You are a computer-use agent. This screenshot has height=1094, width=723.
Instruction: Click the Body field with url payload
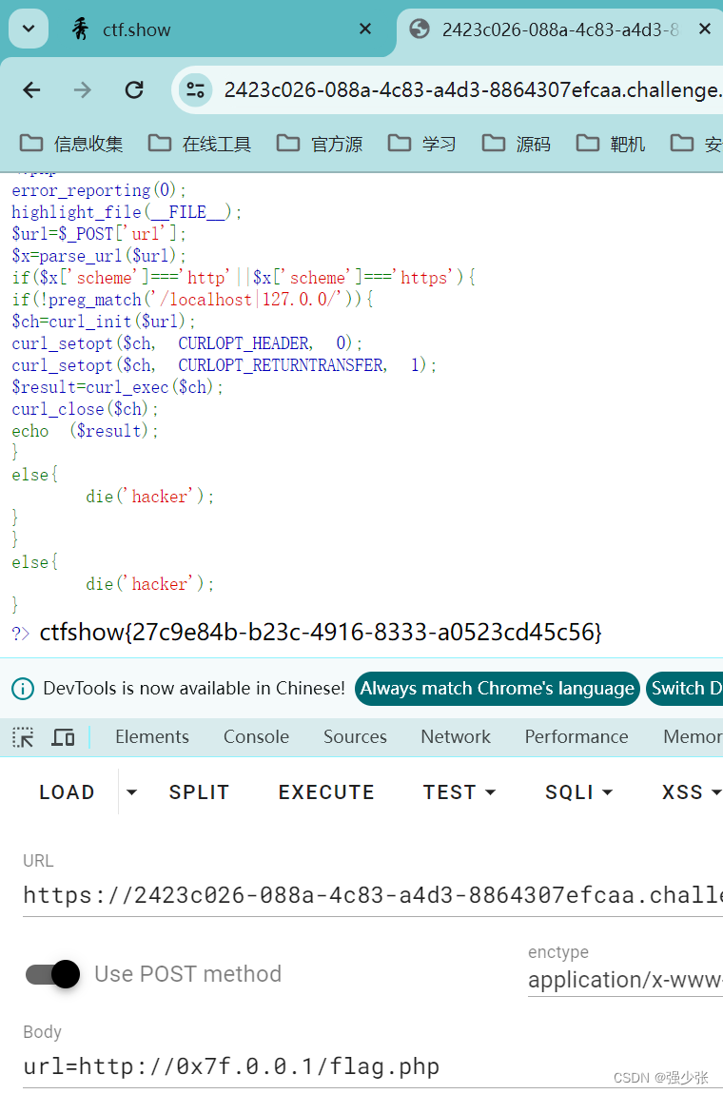coord(373,1066)
